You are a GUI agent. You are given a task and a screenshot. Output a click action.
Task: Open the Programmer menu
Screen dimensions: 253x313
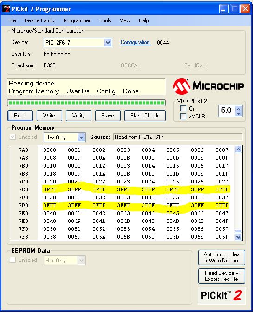pyautogui.click(x=77, y=20)
